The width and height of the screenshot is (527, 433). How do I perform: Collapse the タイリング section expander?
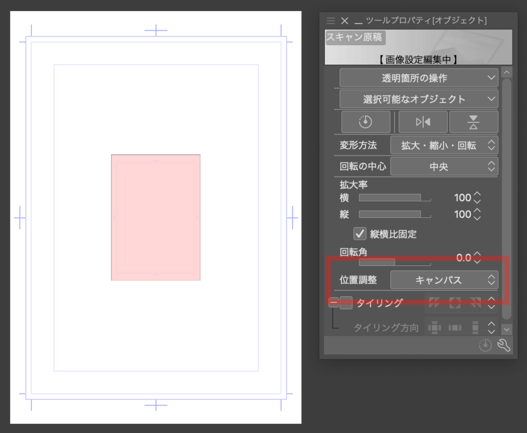(x=333, y=303)
